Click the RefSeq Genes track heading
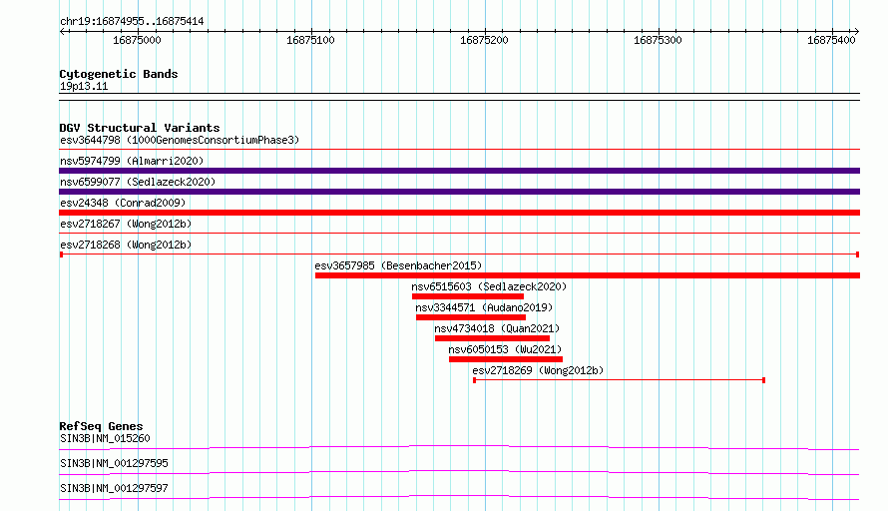Viewport: 888px width, 511px height. pyautogui.click(x=101, y=426)
